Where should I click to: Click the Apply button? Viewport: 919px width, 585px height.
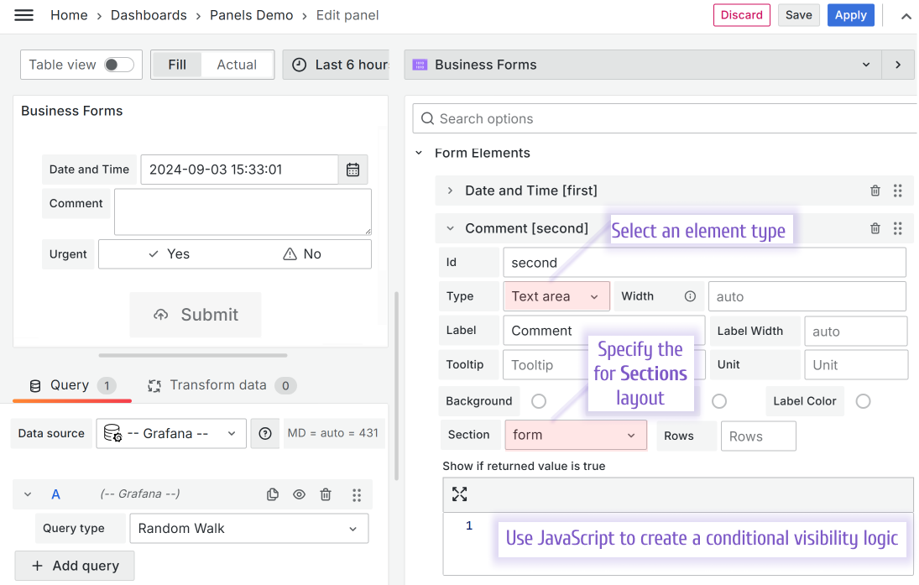pos(850,15)
